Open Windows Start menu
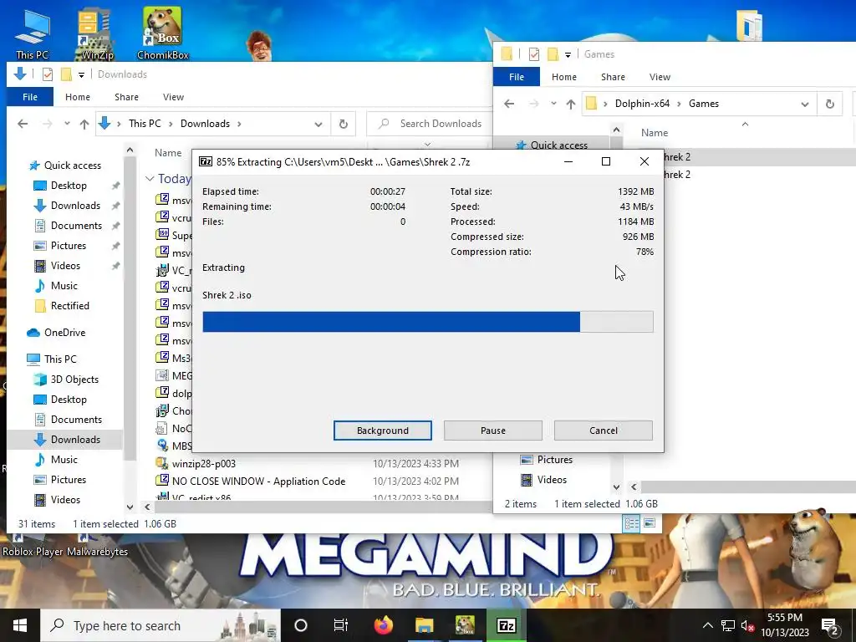856x642 pixels. coord(20,625)
